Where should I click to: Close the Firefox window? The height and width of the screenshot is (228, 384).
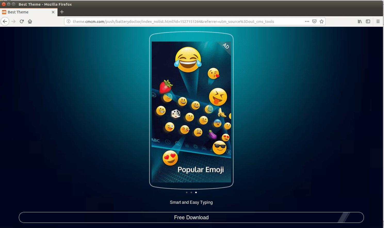click(x=4, y=4)
